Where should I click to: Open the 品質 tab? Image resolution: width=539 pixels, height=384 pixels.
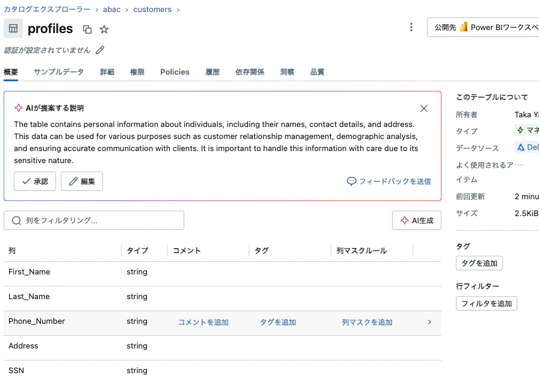tap(317, 72)
